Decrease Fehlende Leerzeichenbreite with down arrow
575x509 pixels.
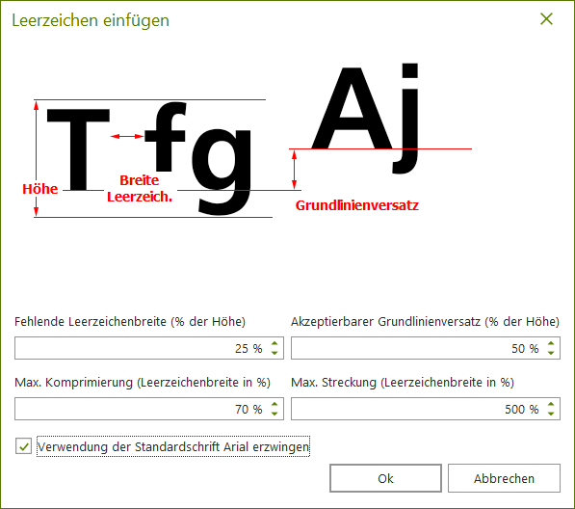click(274, 352)
